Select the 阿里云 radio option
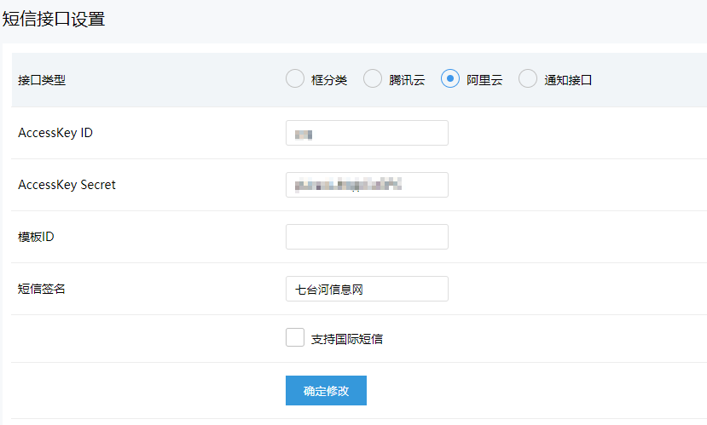The width and height of the screenshot is (707, 425). coord(450,79)
